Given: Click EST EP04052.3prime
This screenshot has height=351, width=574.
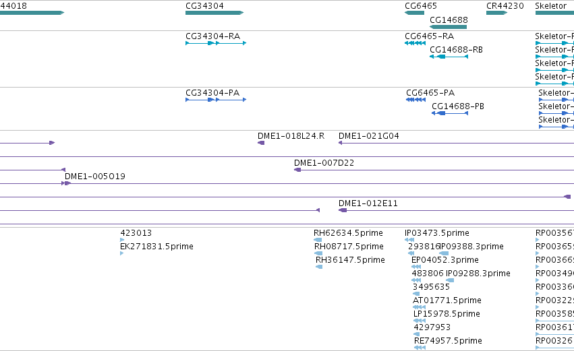Looking at the screenshot, I should [416, 267].
